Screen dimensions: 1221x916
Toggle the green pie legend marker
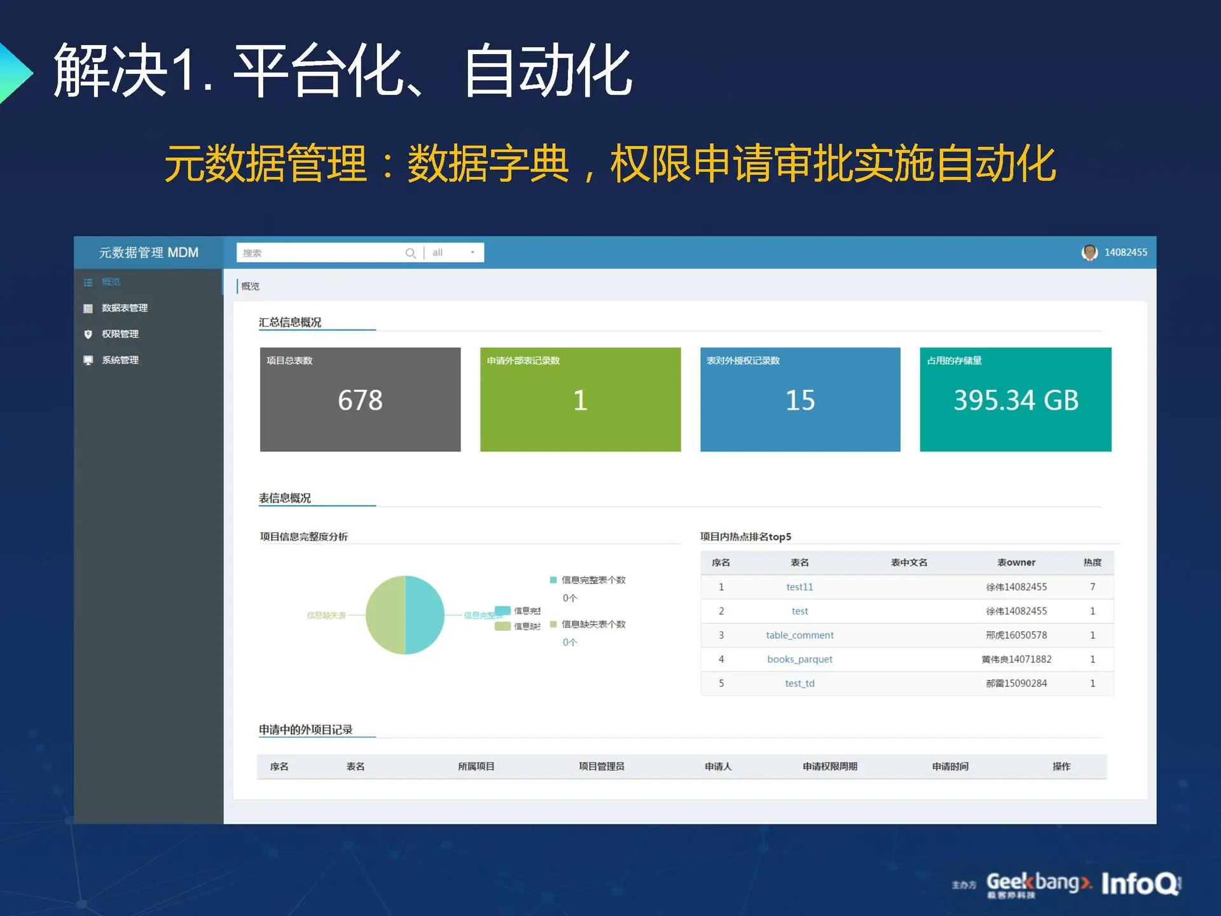(503, 627)
